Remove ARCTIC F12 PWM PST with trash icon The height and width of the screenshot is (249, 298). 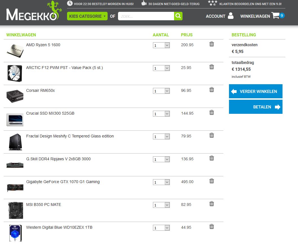pos(212,67)
